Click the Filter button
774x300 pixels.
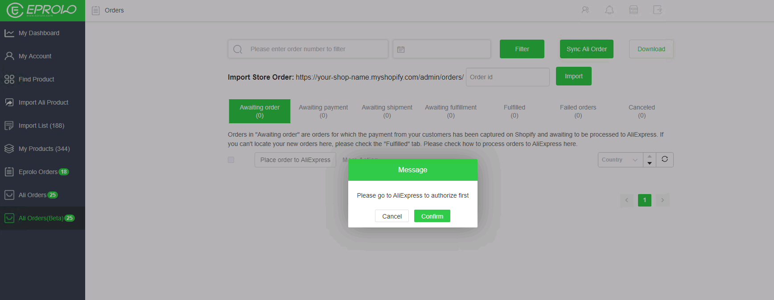(522, 49)
